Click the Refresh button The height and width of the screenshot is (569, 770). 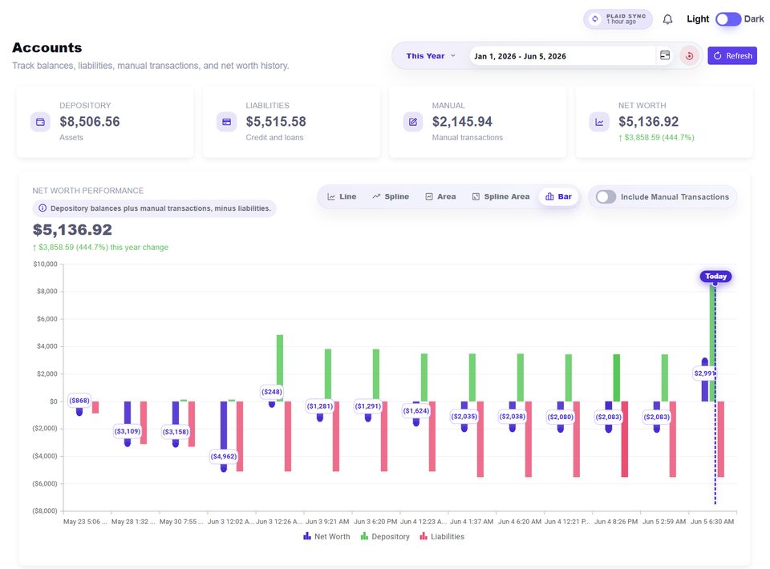point(732,56)
